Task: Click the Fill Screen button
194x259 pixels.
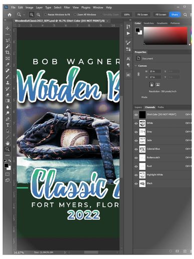Action: tap(161, 15)
